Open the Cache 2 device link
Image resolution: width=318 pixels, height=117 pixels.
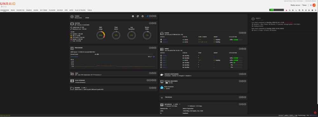(x=165, y=42)
